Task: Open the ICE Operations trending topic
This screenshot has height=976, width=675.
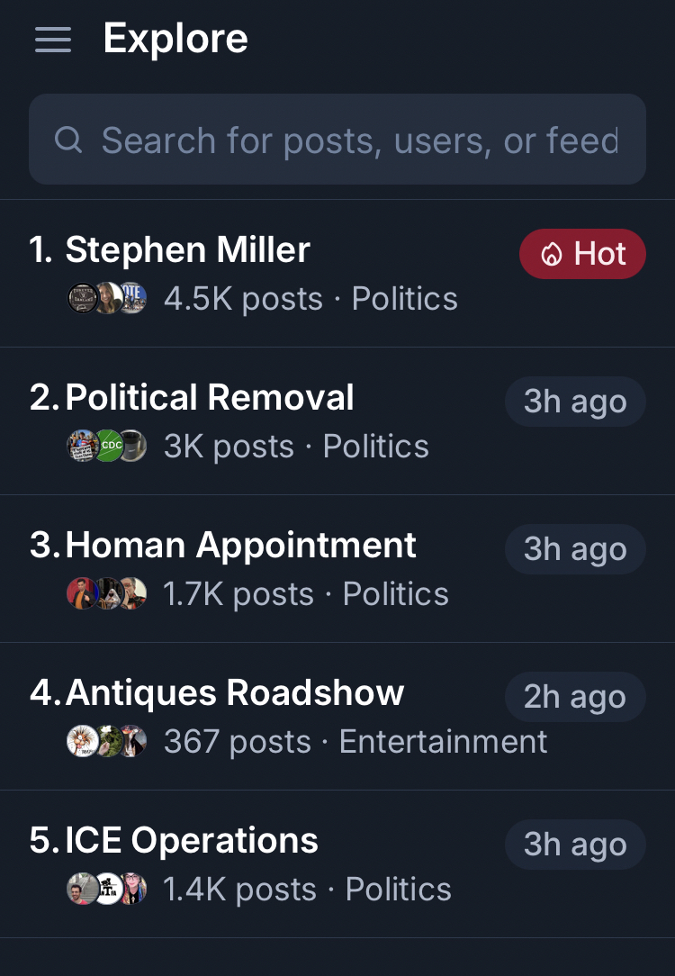Action: [x=192, y=841]
